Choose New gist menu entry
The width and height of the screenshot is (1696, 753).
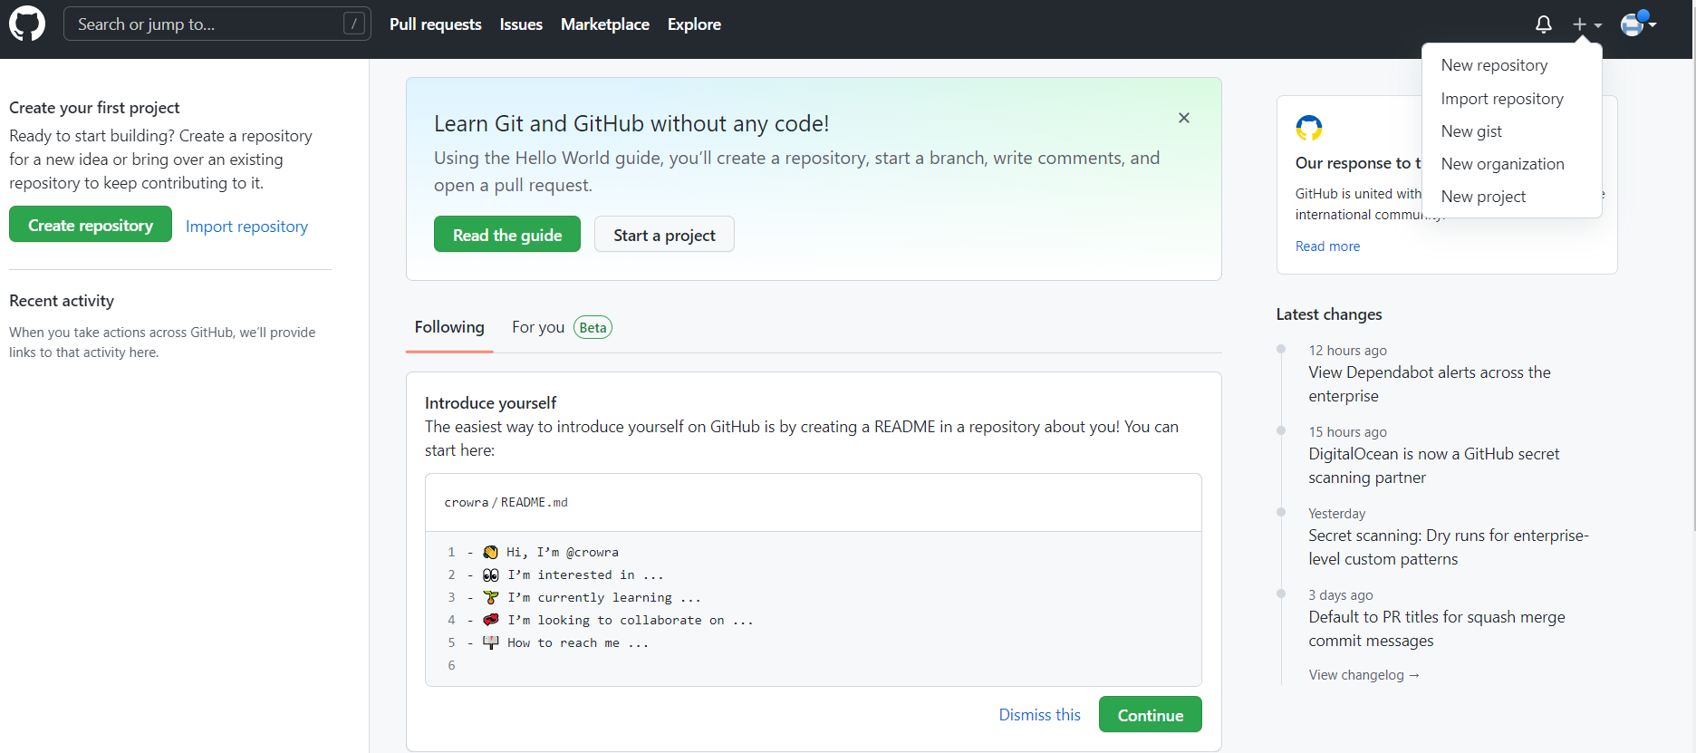tap(1471, 131)
